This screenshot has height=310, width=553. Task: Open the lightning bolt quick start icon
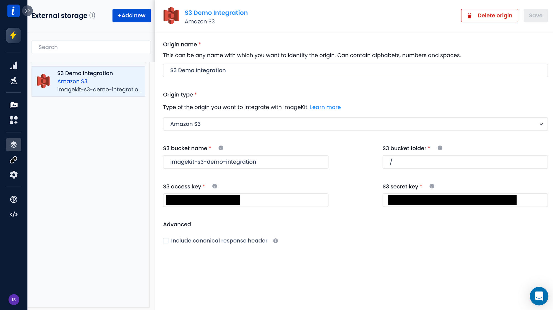(13, 35)
